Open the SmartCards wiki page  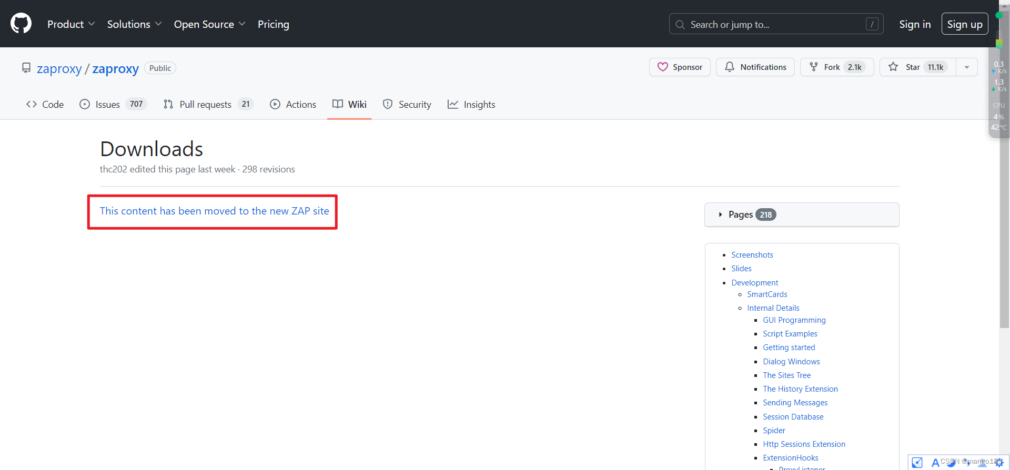[767, 294]
